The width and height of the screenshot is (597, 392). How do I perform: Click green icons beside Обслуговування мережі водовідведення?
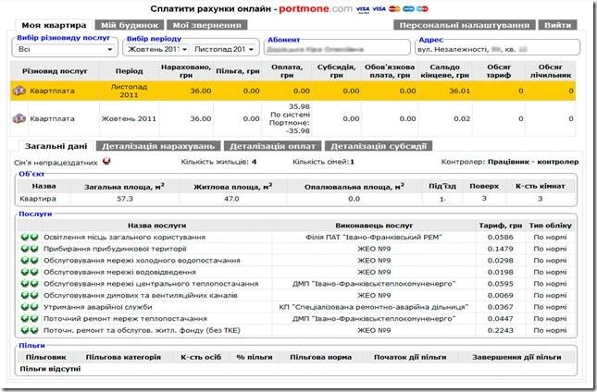30,272
